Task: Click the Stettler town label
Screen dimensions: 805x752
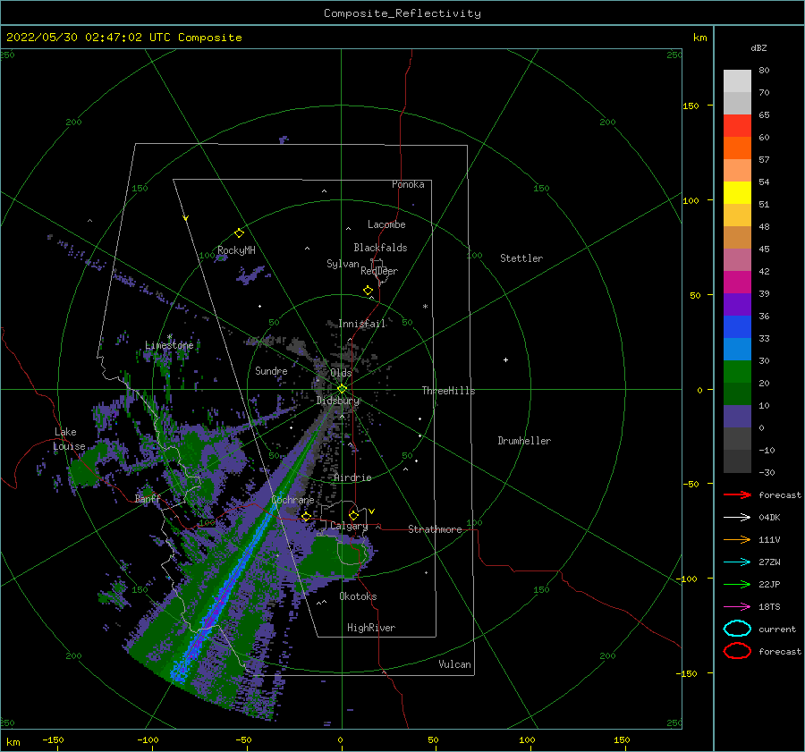Action: tap(521, 258)
